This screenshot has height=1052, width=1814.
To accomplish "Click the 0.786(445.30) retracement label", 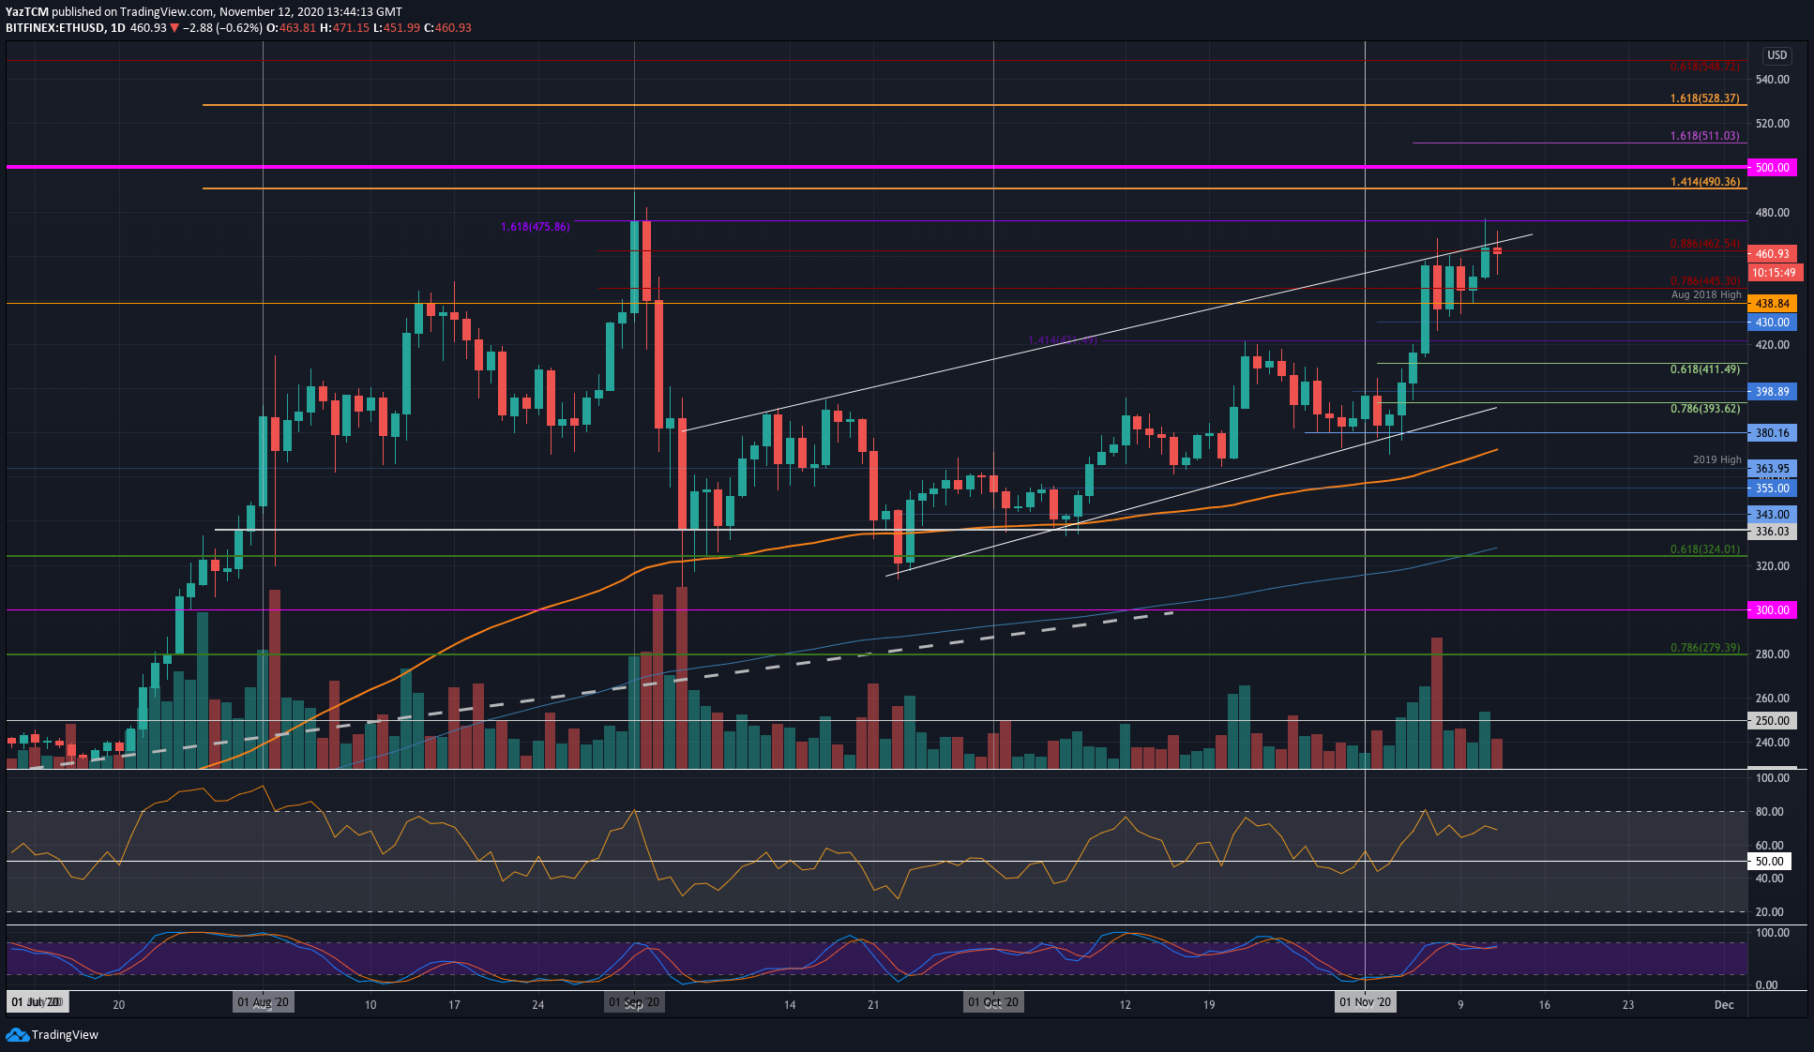I will pos(1704,281).
